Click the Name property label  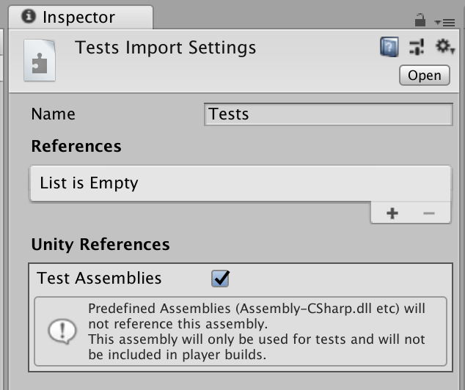(x=54, y=114)
